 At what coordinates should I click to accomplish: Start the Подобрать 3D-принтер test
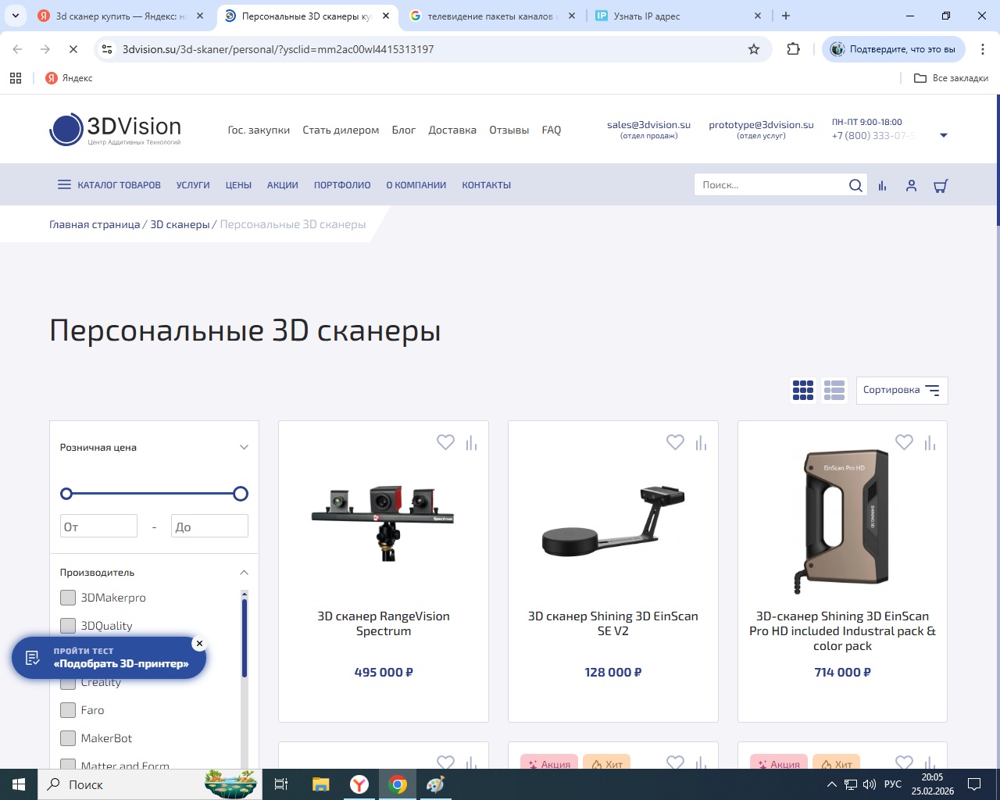(109, 658)
